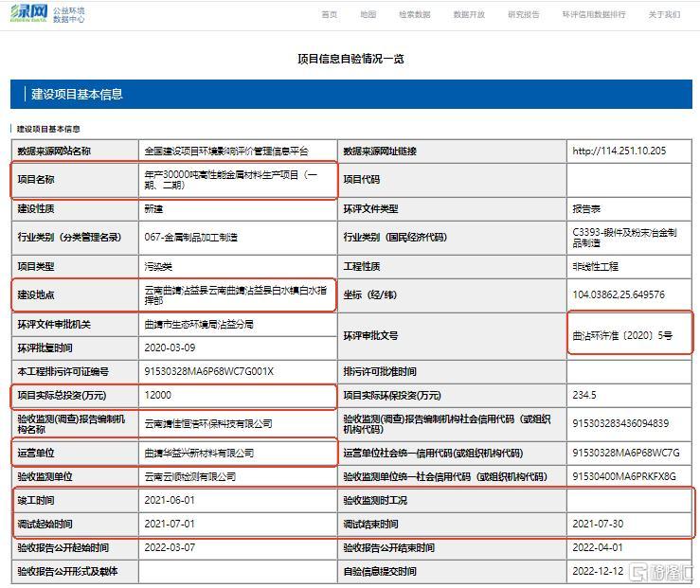The width and height of the screenshot is (700, 588).
Task: Click the 项目实际环保投资(万元) label
Action: [392, 395]
